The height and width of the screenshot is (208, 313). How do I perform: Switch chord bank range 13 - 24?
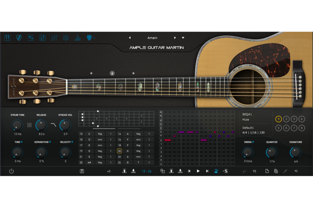(x=147, y=171)
